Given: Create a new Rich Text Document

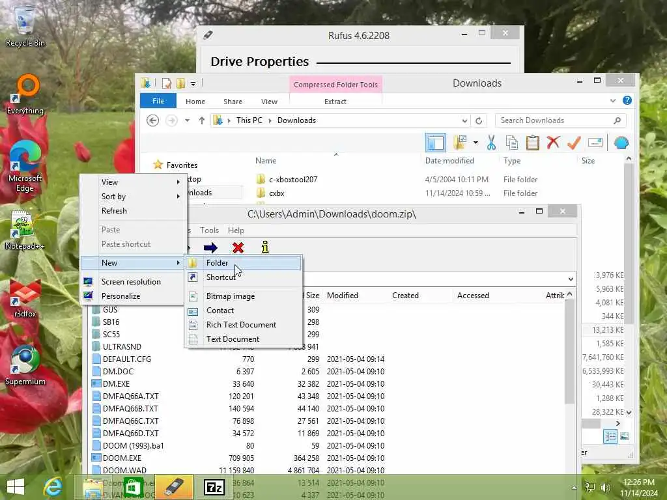Looking at the screenshot, I should [x=243, y=325].
